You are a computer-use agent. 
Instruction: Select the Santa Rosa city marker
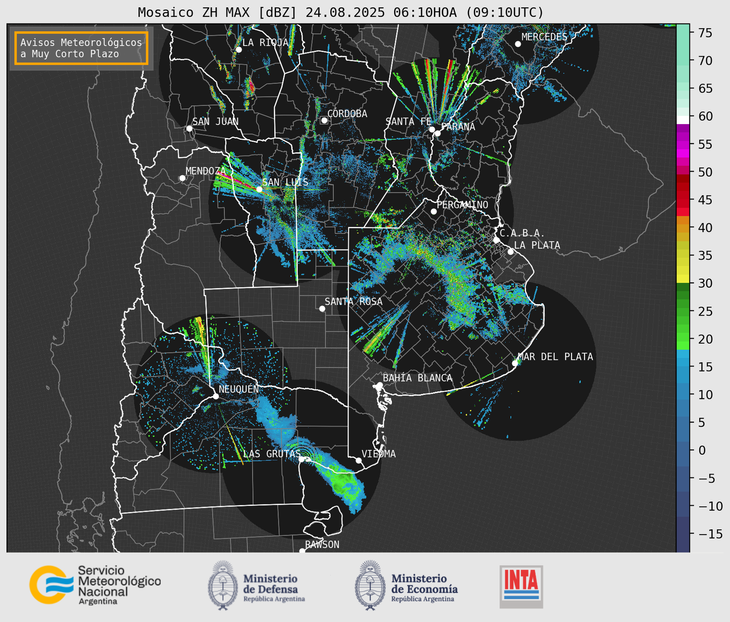tap(322, 308)
